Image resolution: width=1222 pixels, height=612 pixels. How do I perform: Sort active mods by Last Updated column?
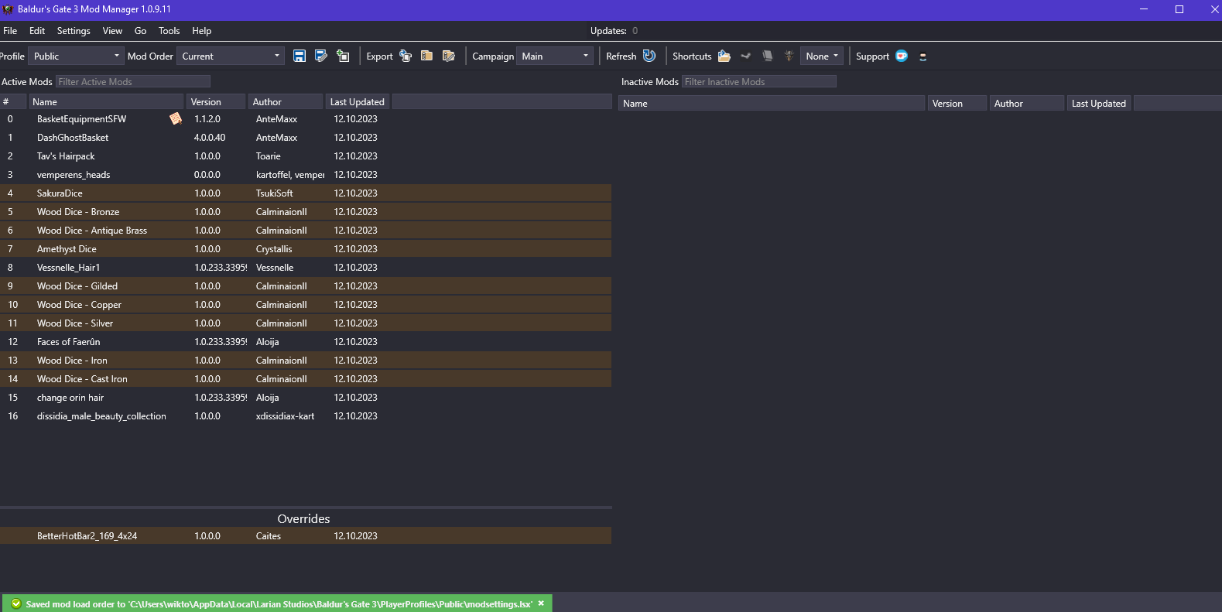[x=358, y=101]
